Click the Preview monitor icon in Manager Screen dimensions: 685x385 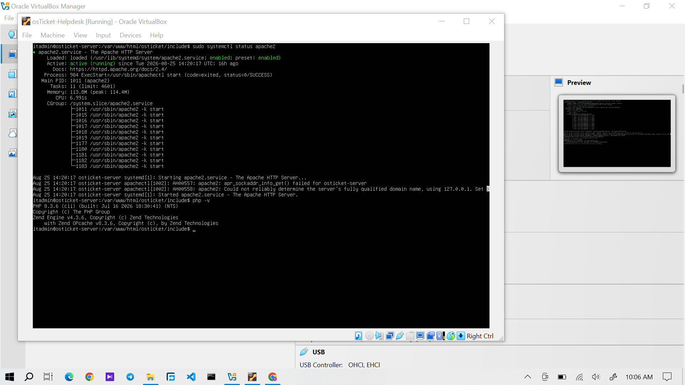point(559,82)
